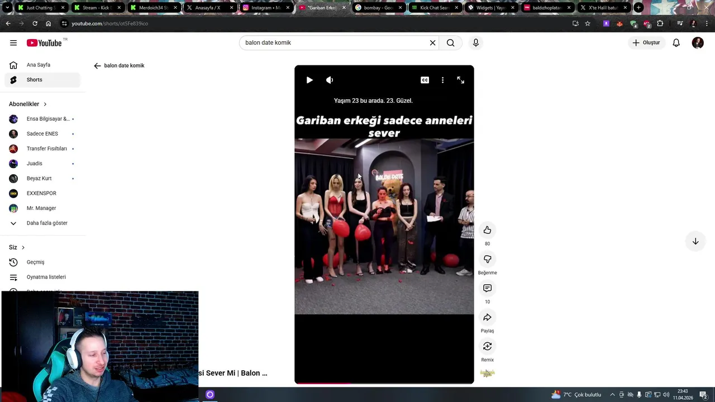Run search with the magnifier button
This screenshot has height=402, width=715.
tap(451, 43)
